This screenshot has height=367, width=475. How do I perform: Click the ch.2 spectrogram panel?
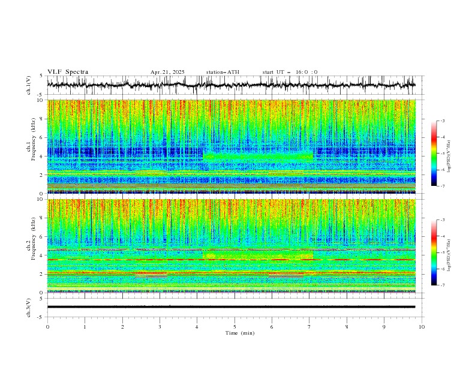coord(231,246)
